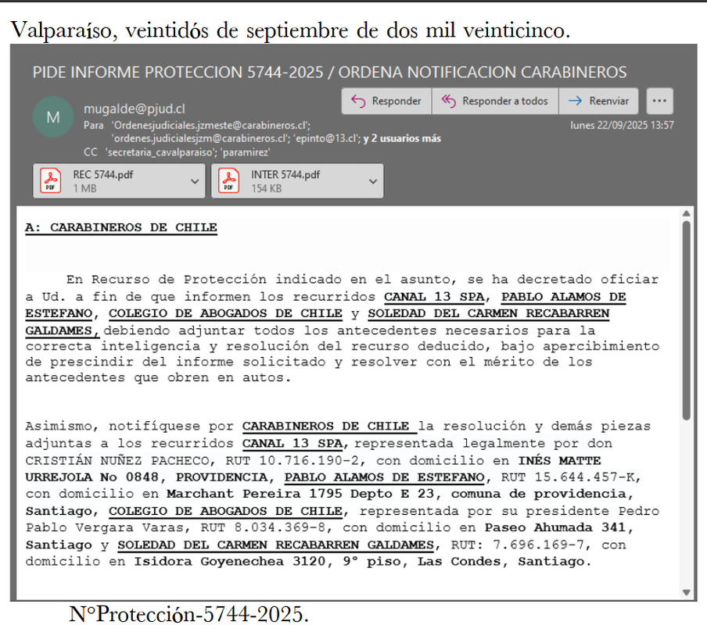Click the sender avatar circle M

(x=53, y=117)
